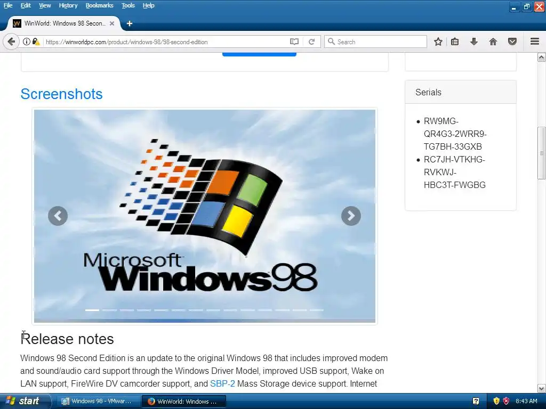
Task: Click the system tray help question icon
Action: [476, 401]
